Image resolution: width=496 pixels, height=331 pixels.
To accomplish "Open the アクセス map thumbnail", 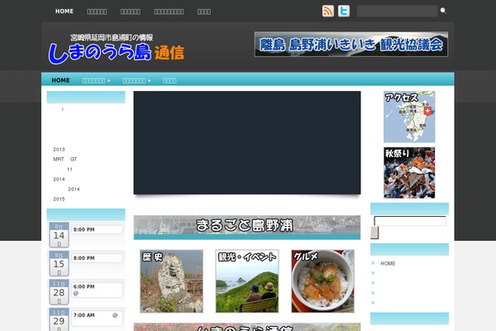I will coord(409,117).
